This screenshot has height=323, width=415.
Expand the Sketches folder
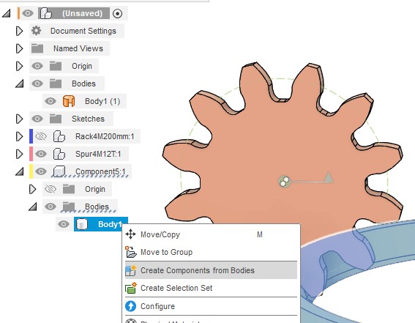coord(19,119)
